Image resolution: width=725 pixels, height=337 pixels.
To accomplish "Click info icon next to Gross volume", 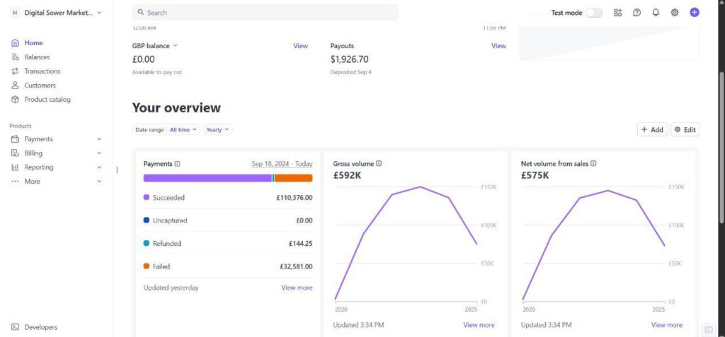I will pos(379,164).
